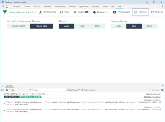Set display density to Auto
This screenshot has width=165, height=122.
(119, 26)
